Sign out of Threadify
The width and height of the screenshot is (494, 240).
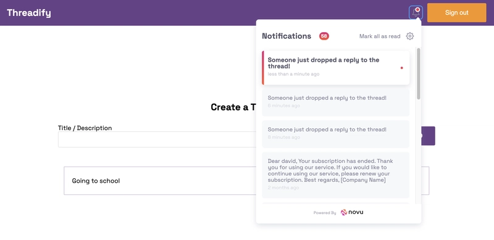[456, 12]
